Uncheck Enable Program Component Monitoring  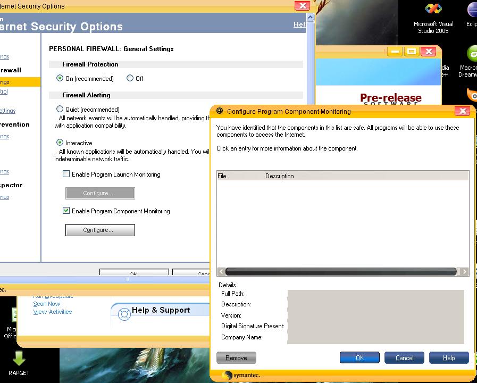pos(66,211)
